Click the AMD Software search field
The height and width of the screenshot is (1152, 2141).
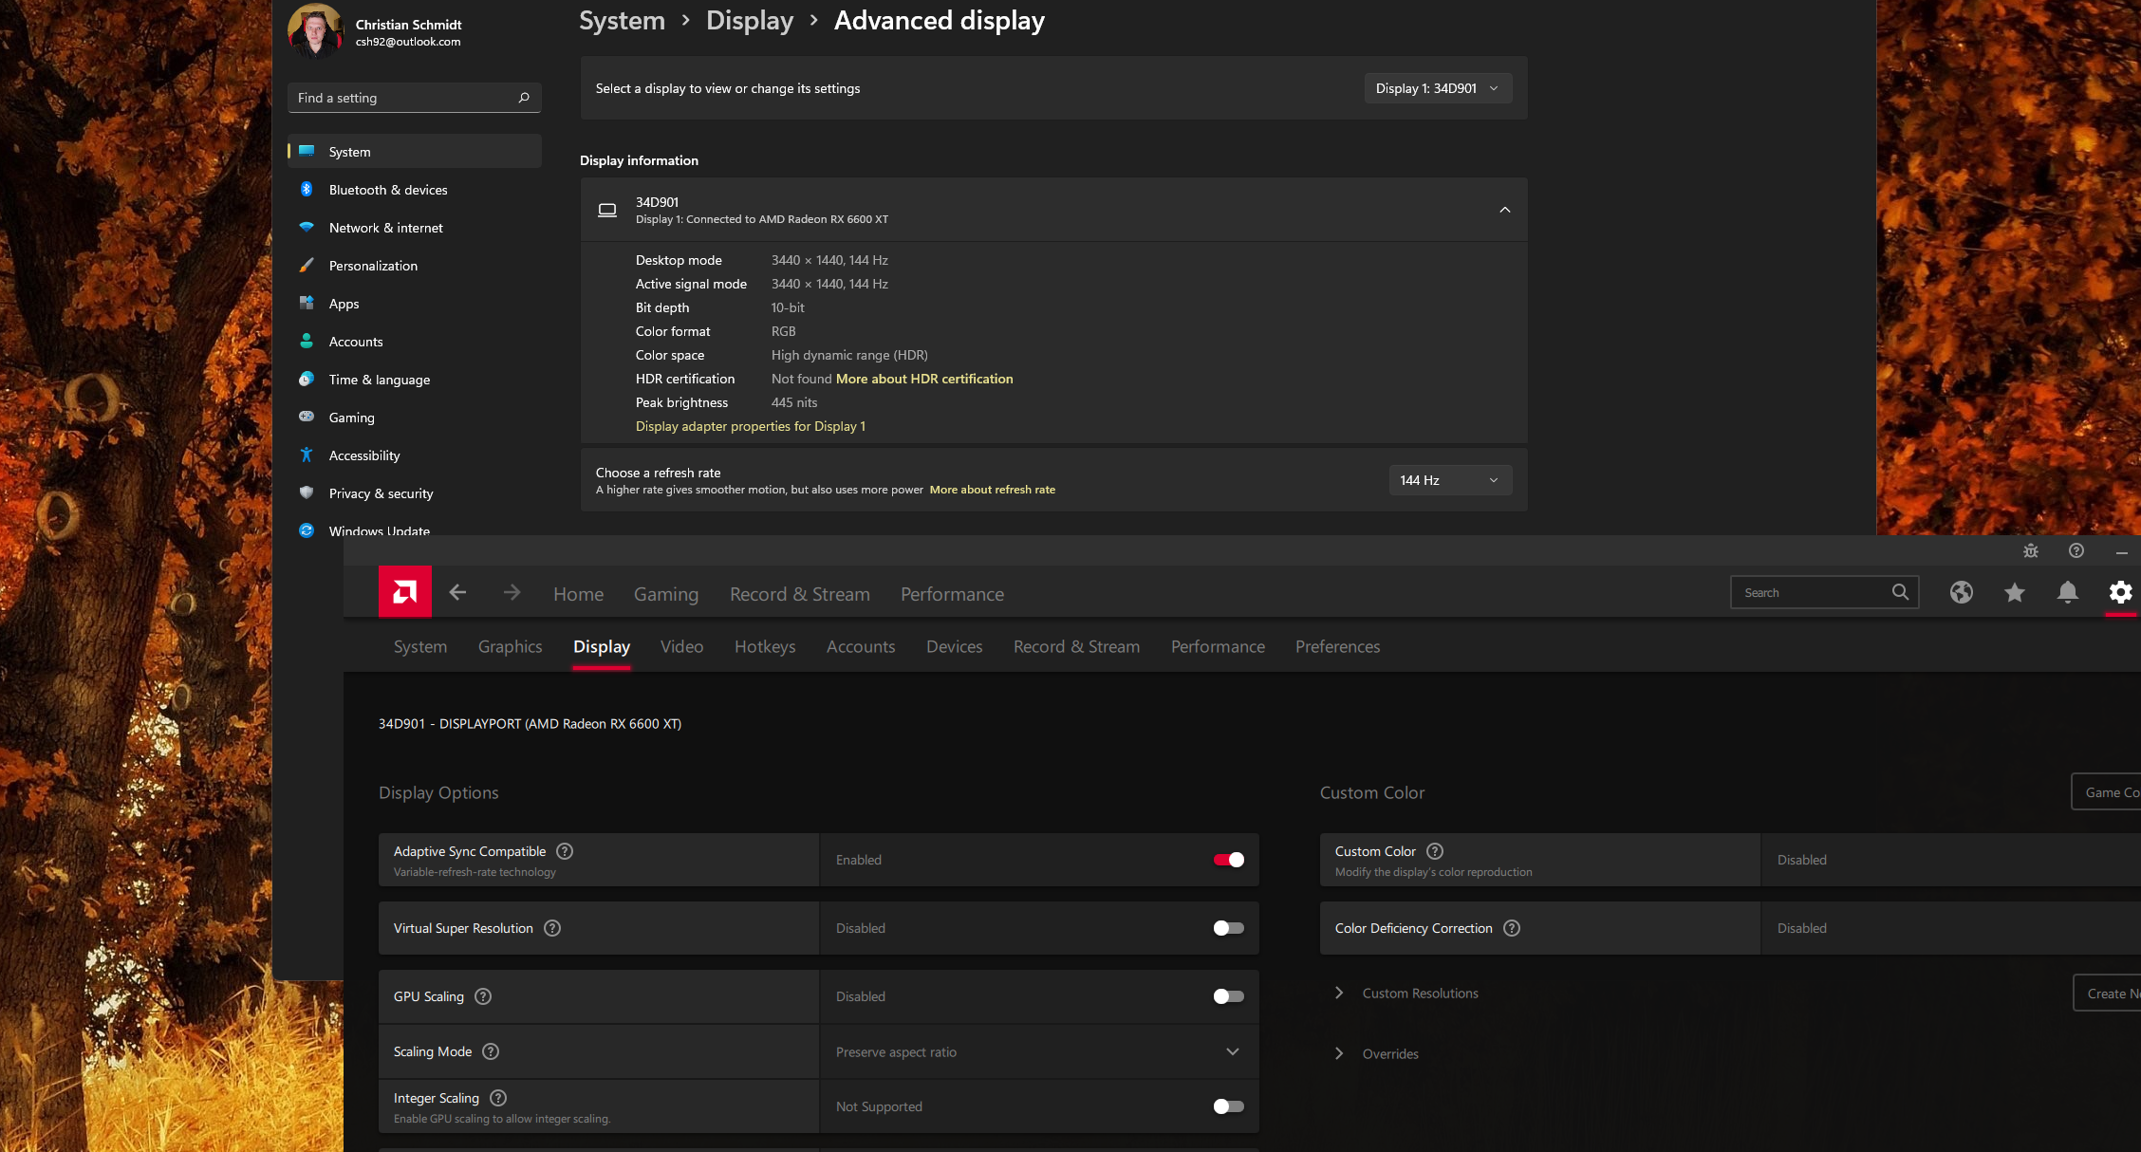coord(1811,593)
